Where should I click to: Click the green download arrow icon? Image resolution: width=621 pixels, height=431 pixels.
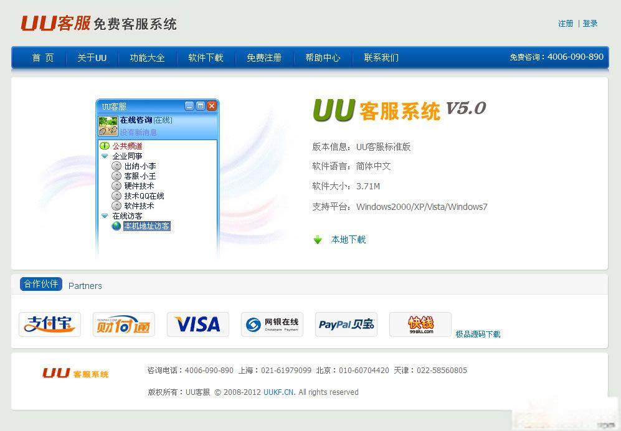coord(318,240)
